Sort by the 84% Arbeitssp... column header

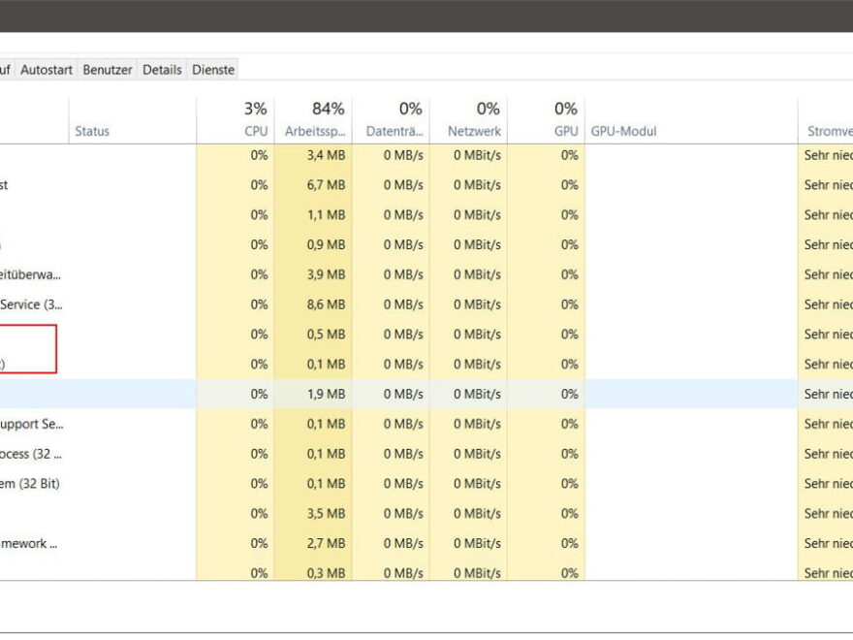[313, 121]
